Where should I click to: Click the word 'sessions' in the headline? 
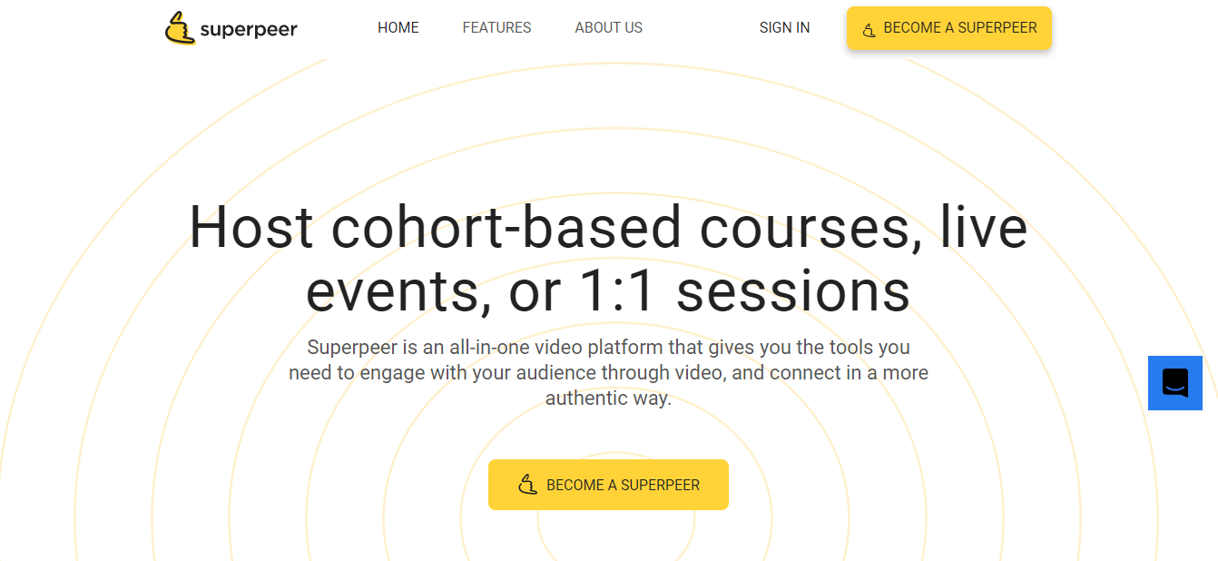tap(793, 292)
